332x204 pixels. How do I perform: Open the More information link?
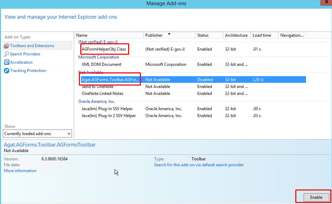coord(20,171)
